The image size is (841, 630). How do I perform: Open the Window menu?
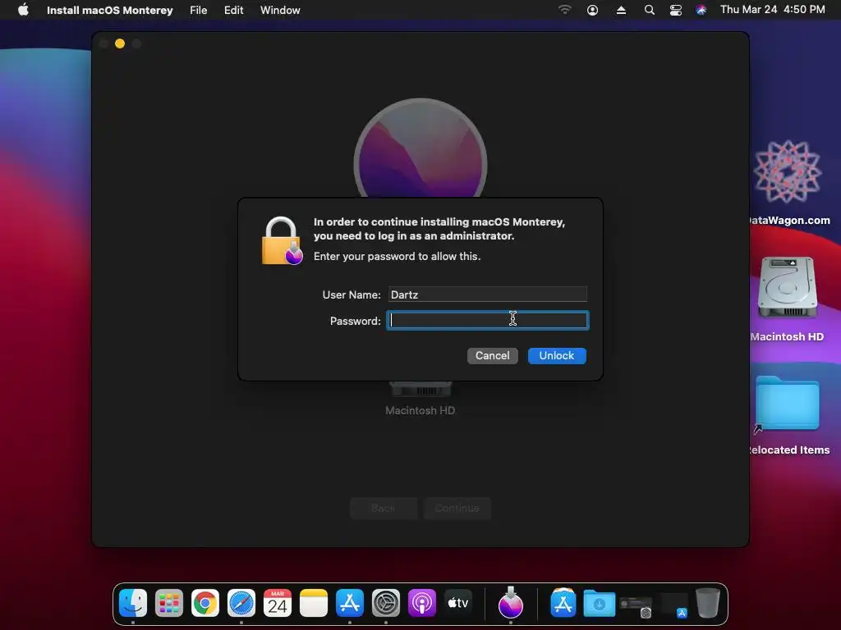280,10
